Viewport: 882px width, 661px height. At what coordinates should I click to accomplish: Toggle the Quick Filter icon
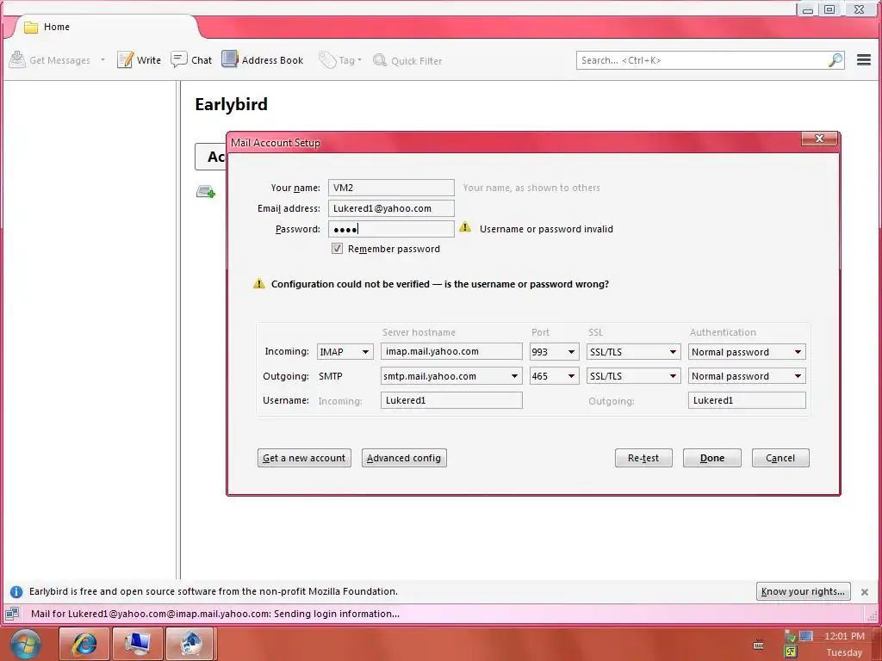pyautogui.click(x=380, y=60)
